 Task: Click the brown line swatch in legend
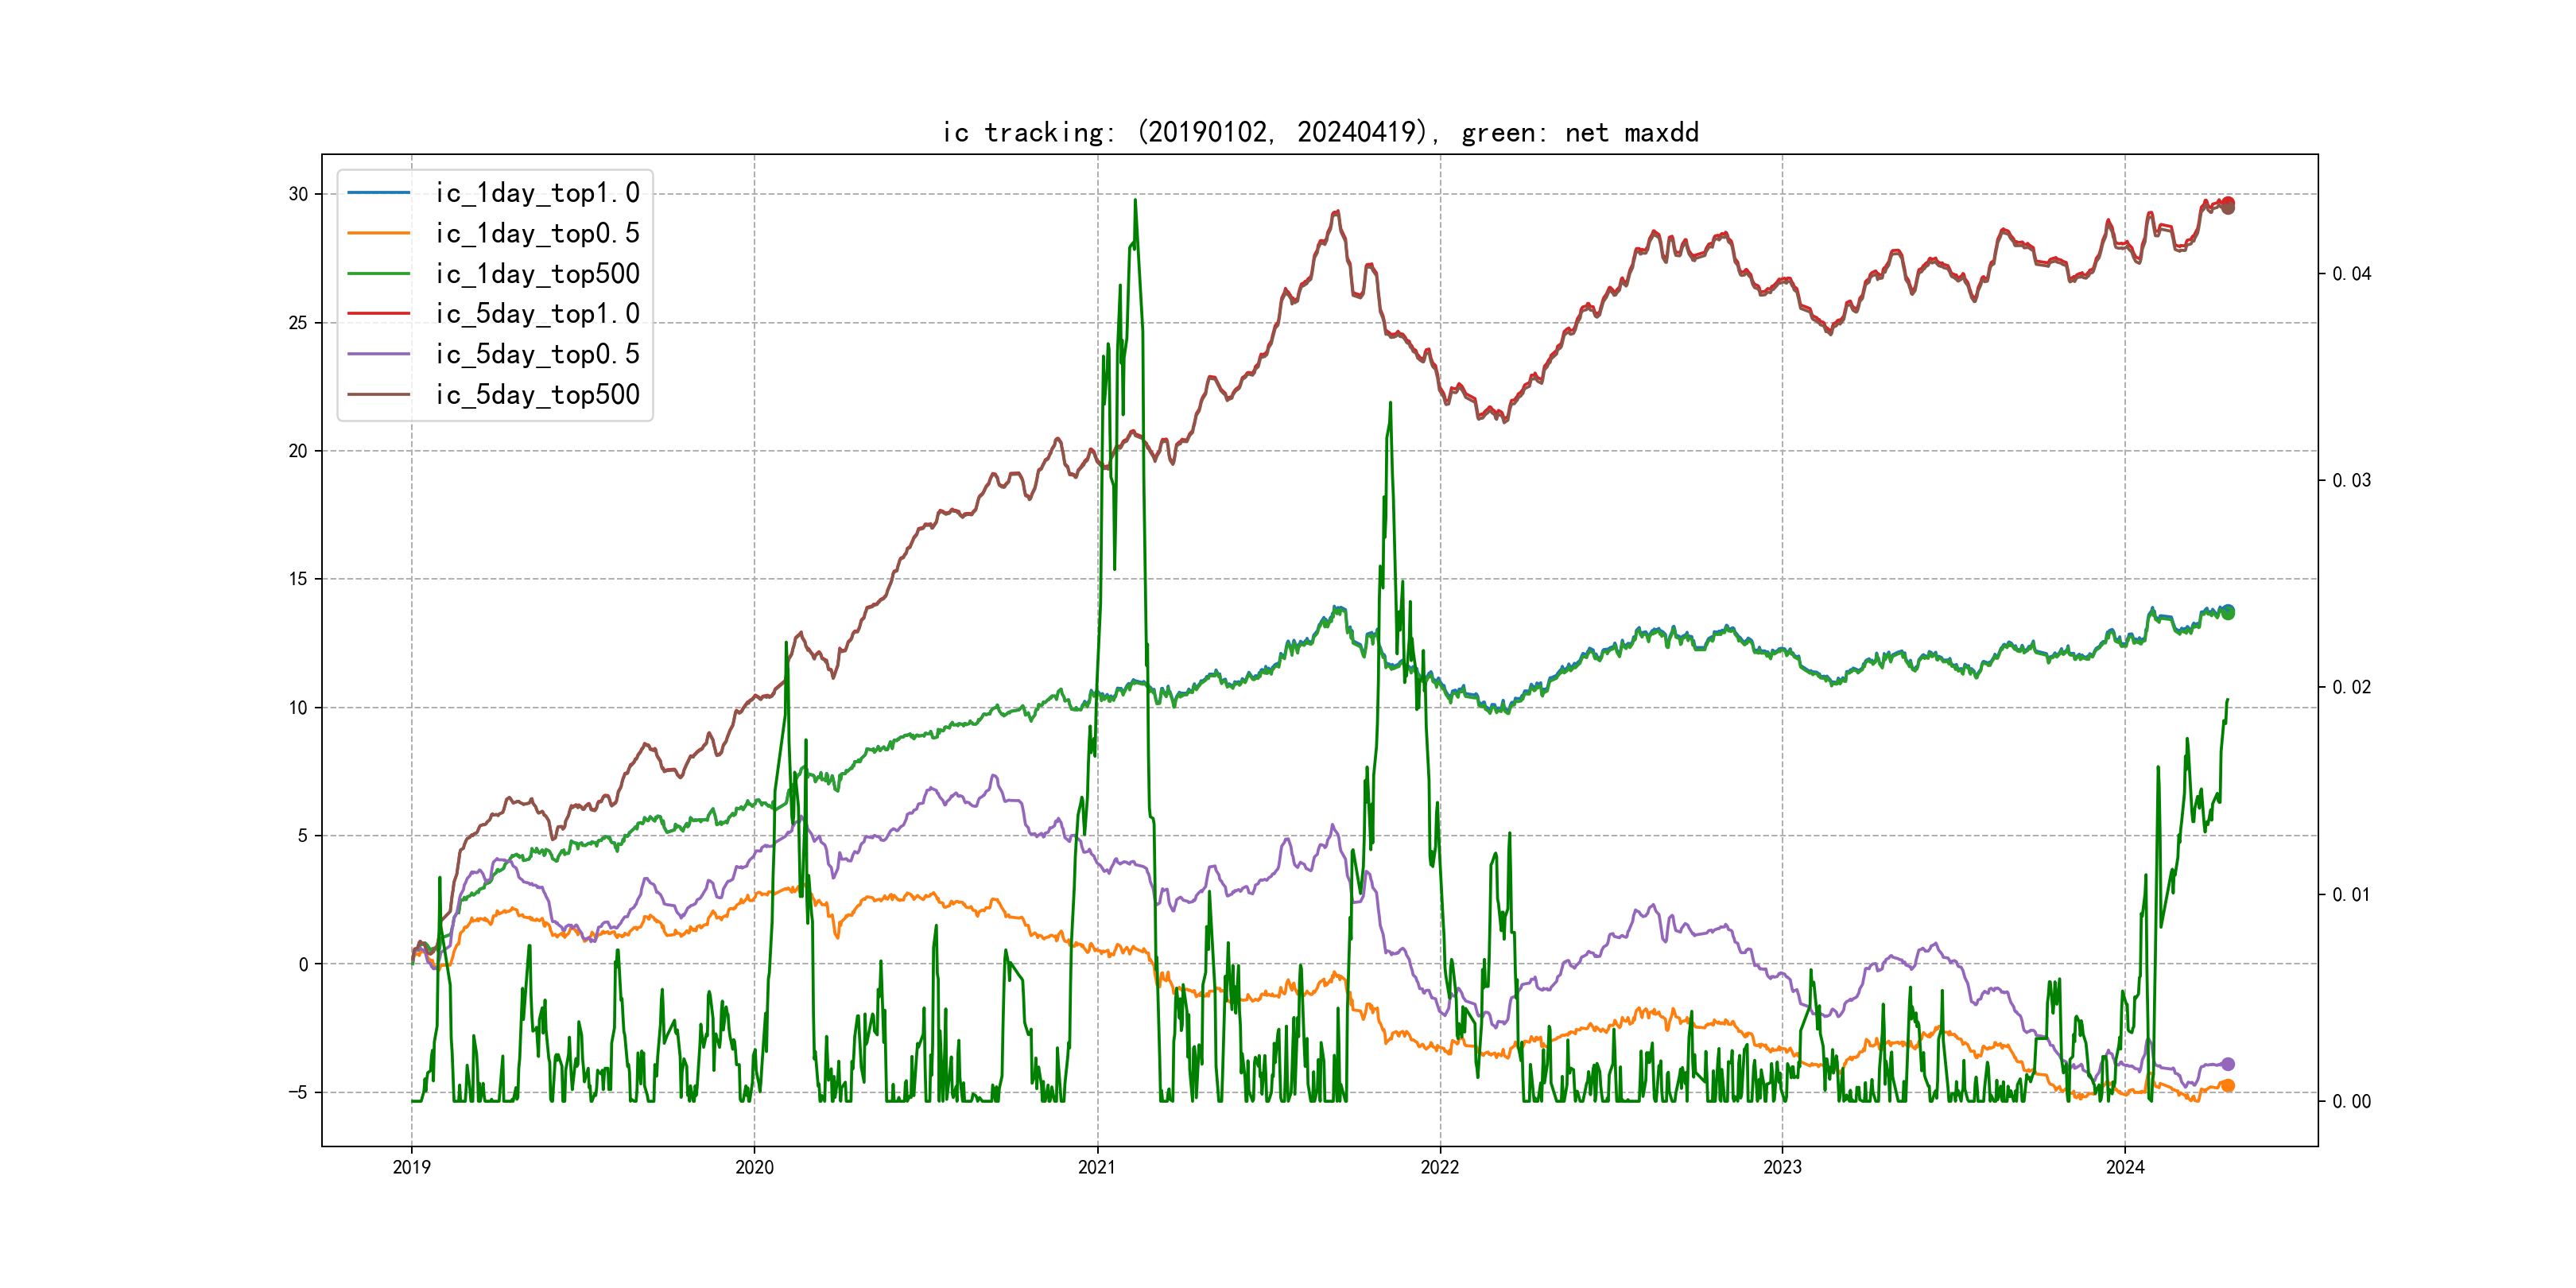[379, 394]
